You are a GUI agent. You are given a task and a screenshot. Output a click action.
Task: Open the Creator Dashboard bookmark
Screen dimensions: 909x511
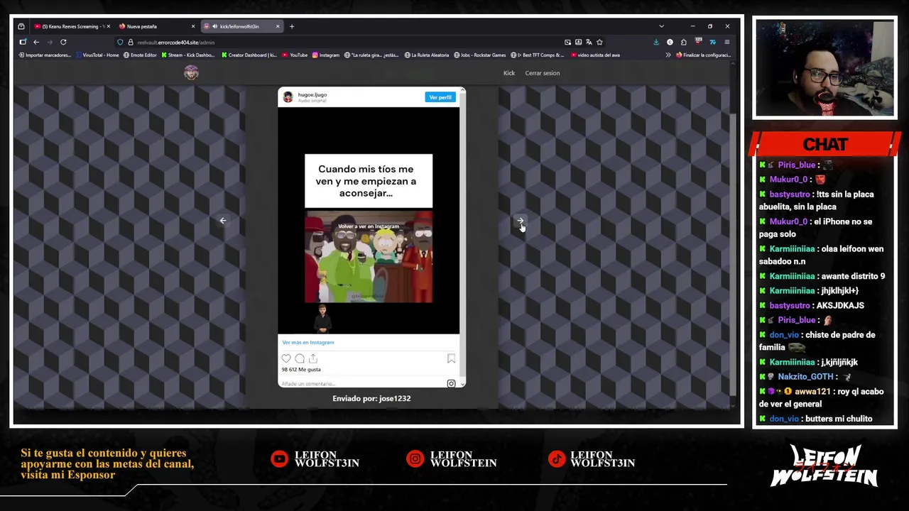tap(249, 55)
